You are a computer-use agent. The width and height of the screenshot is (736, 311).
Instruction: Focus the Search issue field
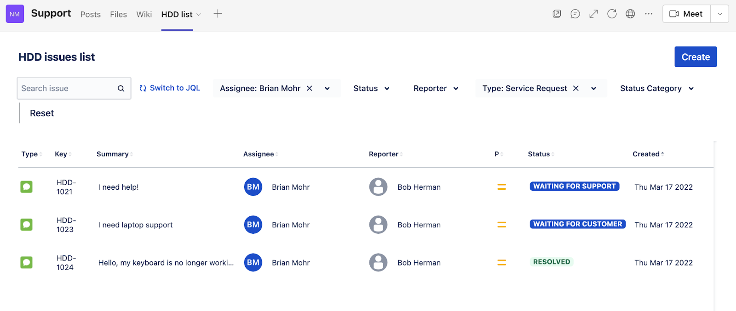click(x=67, y=88)
